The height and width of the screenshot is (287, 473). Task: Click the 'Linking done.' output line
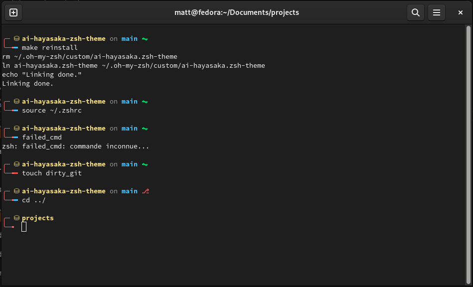28,84
